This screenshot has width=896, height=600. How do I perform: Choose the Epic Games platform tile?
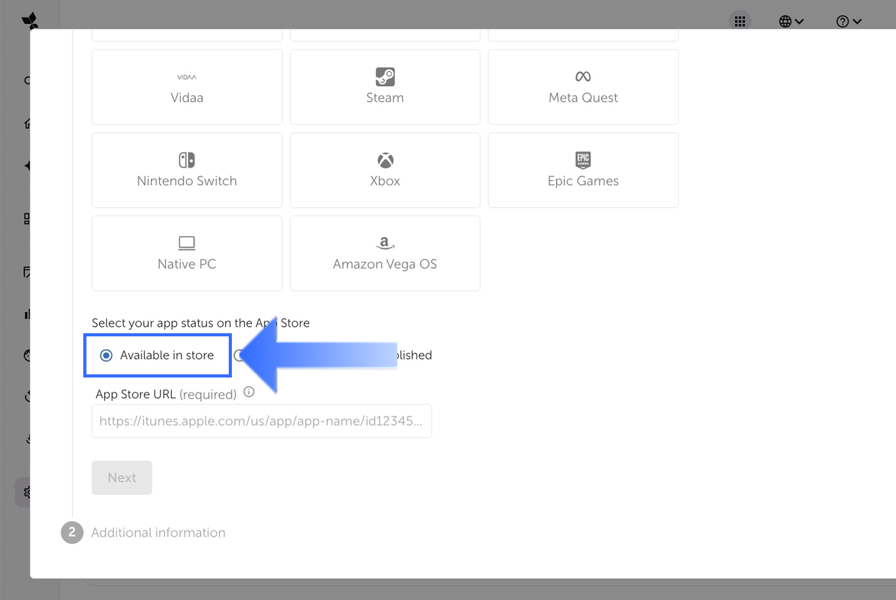pos(583,170)
